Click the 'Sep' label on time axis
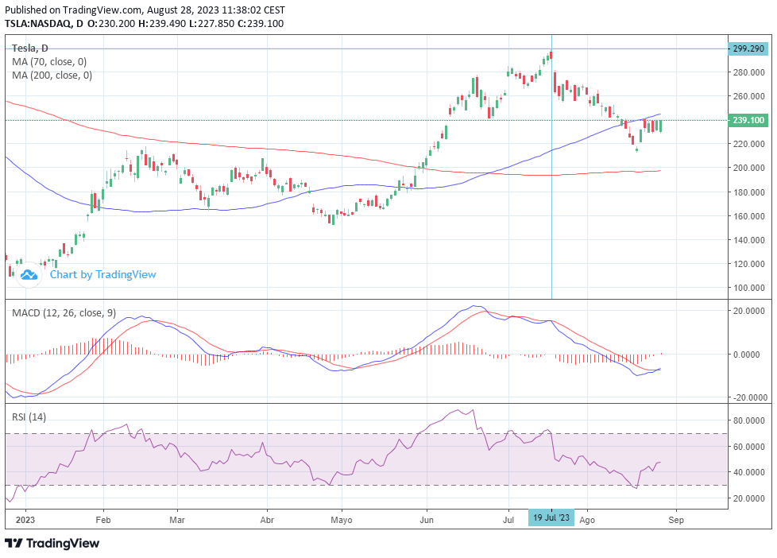Screen dimensions: 777x558 [676, 520]
